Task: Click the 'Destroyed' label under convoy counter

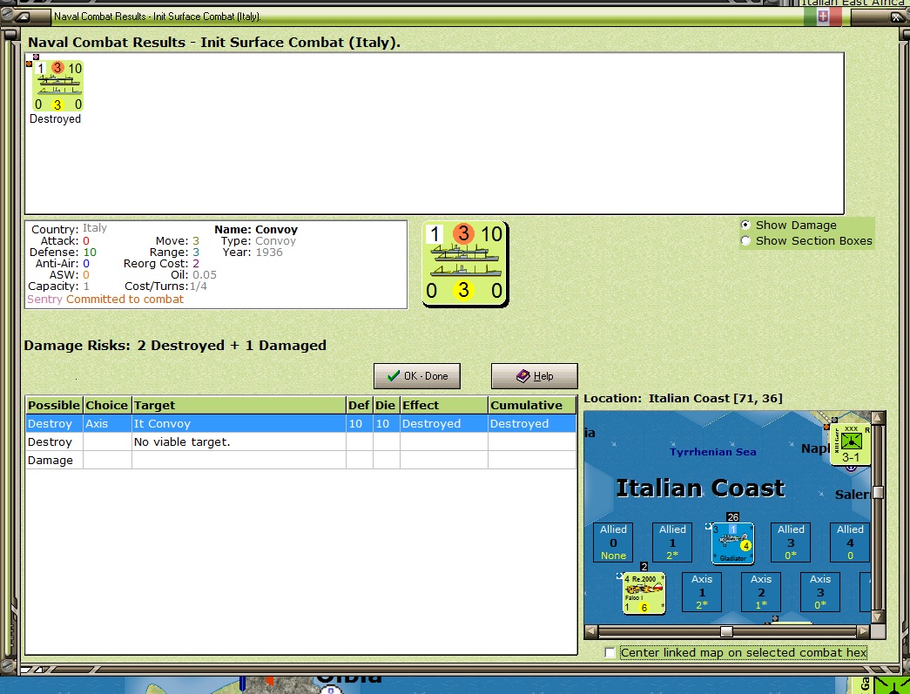Action: click(55, 119)
